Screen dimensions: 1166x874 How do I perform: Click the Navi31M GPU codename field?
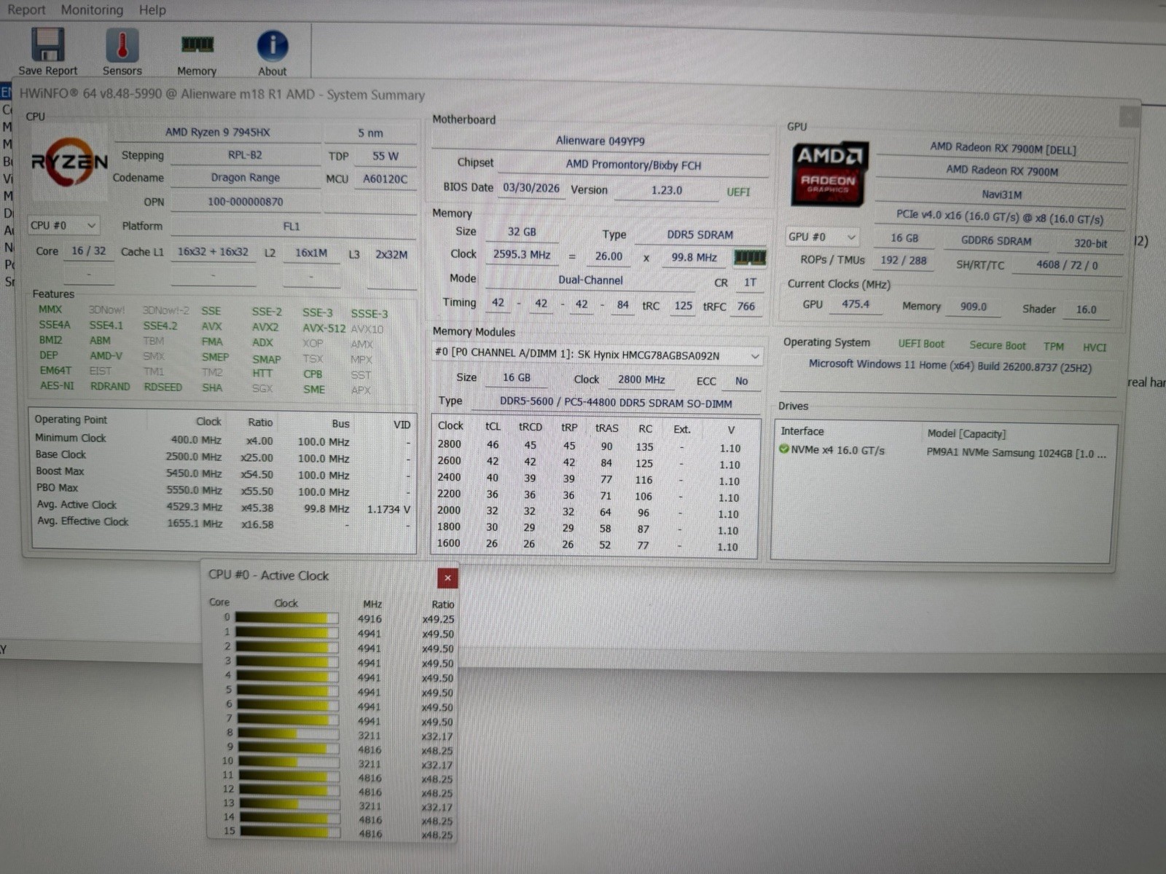click(x=1001, y=194)
